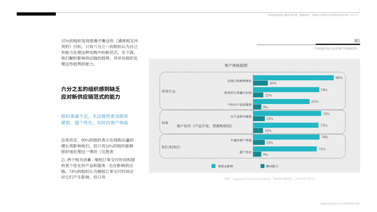Click the caption 不同地区和行业的客户体验趋势
The width and height of the screenshot is (377, 212).
(x=337, y=49)
